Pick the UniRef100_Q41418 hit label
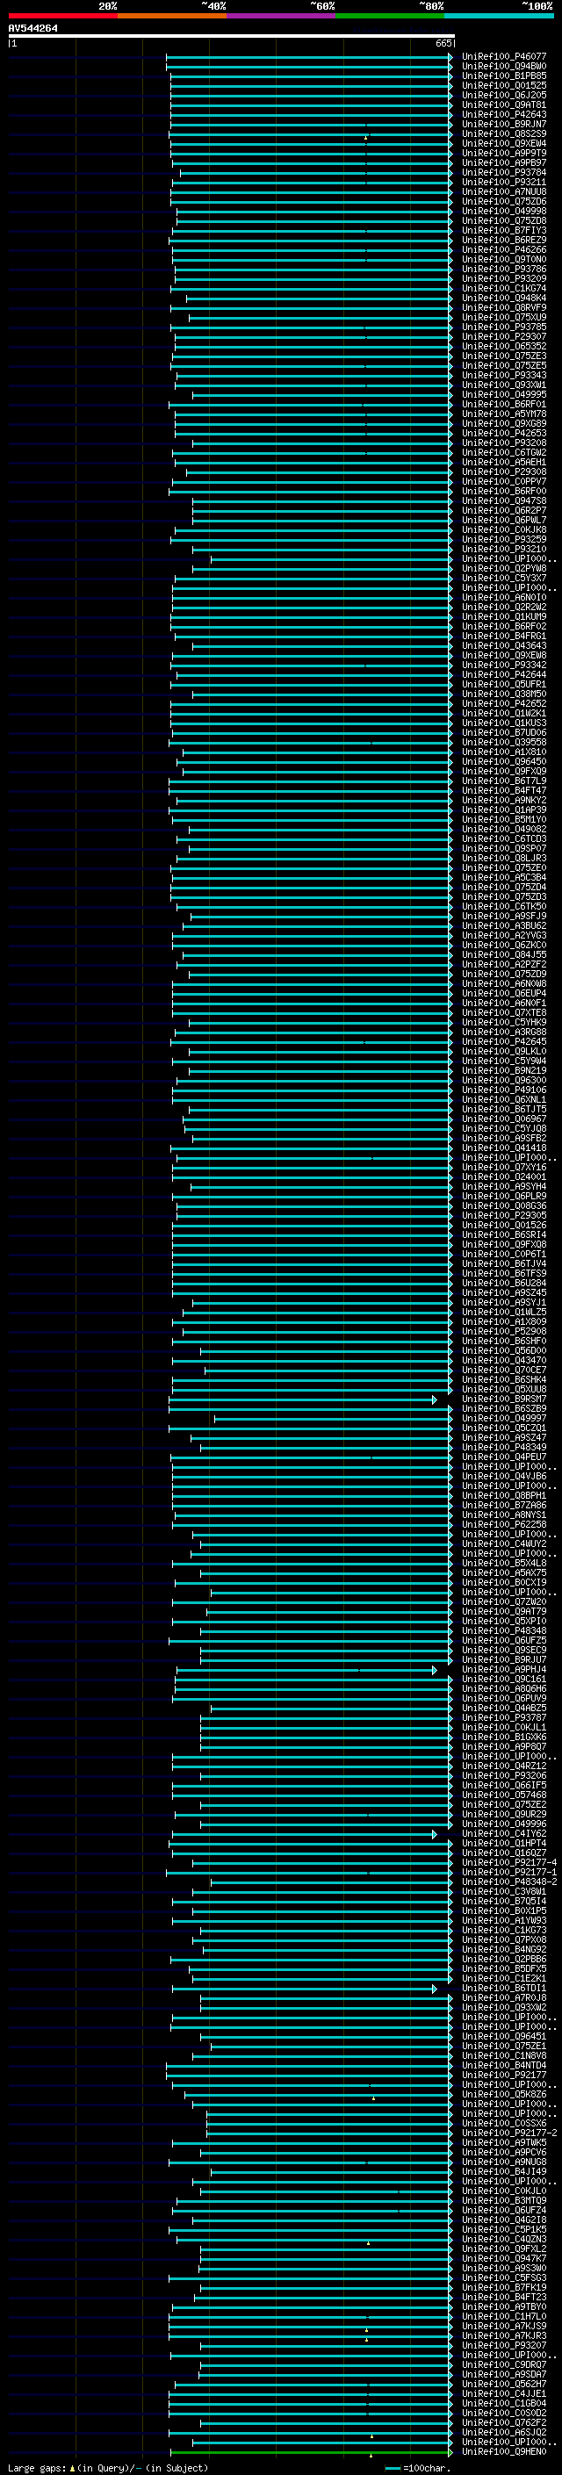 504,1148
